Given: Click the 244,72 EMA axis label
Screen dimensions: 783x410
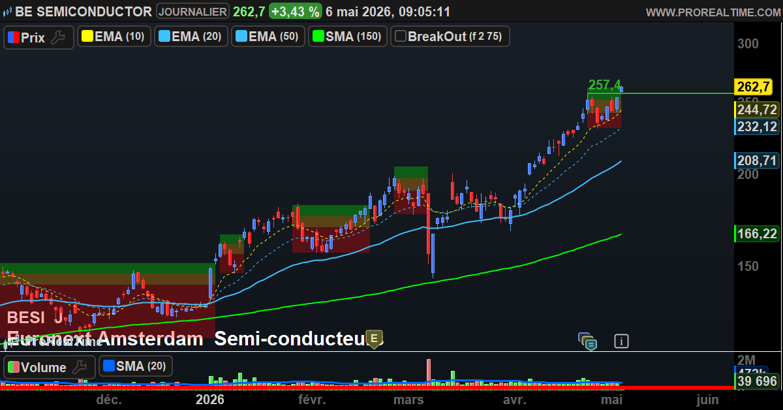Looking at the screenshot, I should (x=757, y=109).
